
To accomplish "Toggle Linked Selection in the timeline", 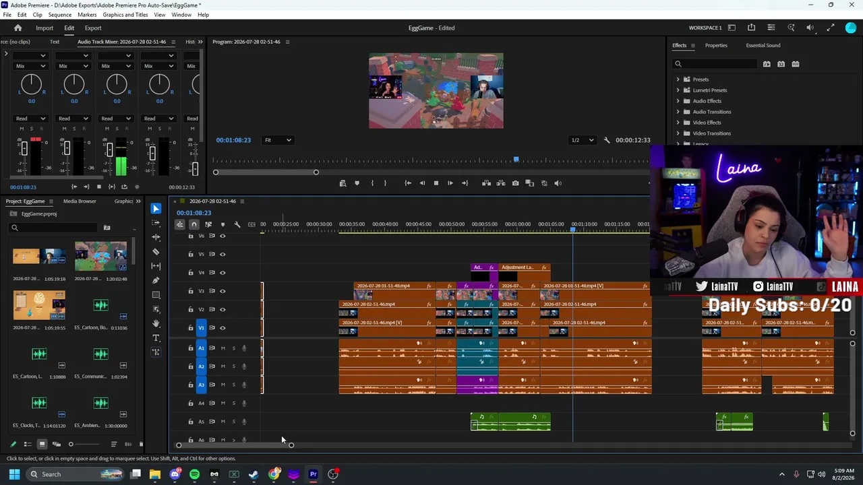I will pyautogui.click(x=208, y=224).
